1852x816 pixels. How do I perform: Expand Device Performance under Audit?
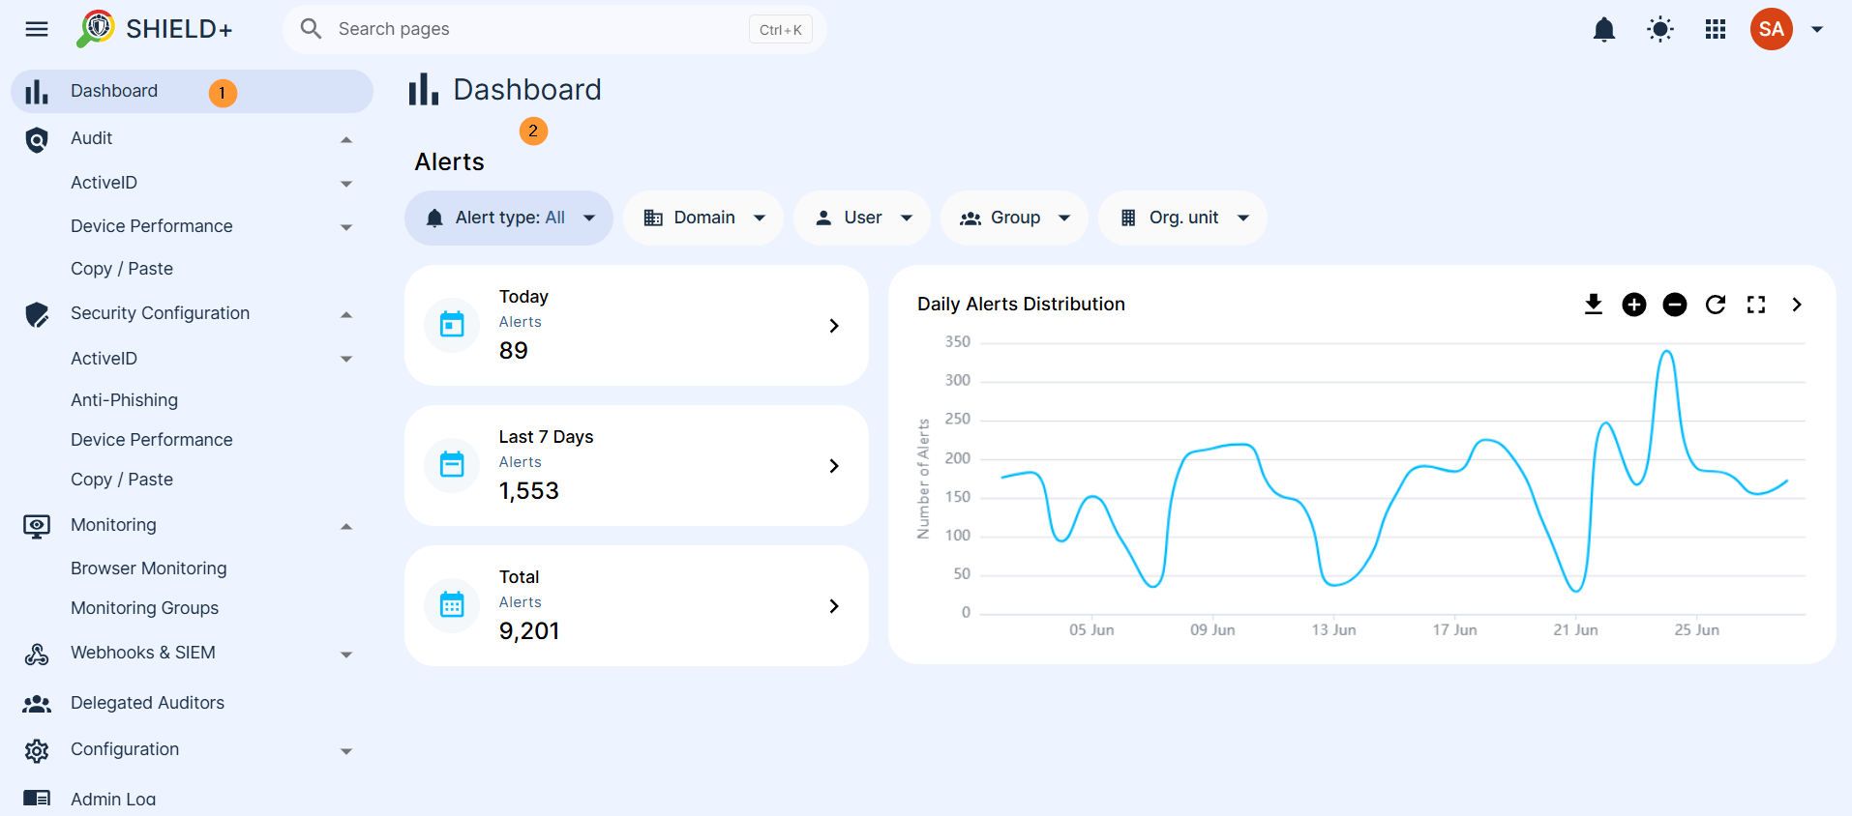(346, 227)
